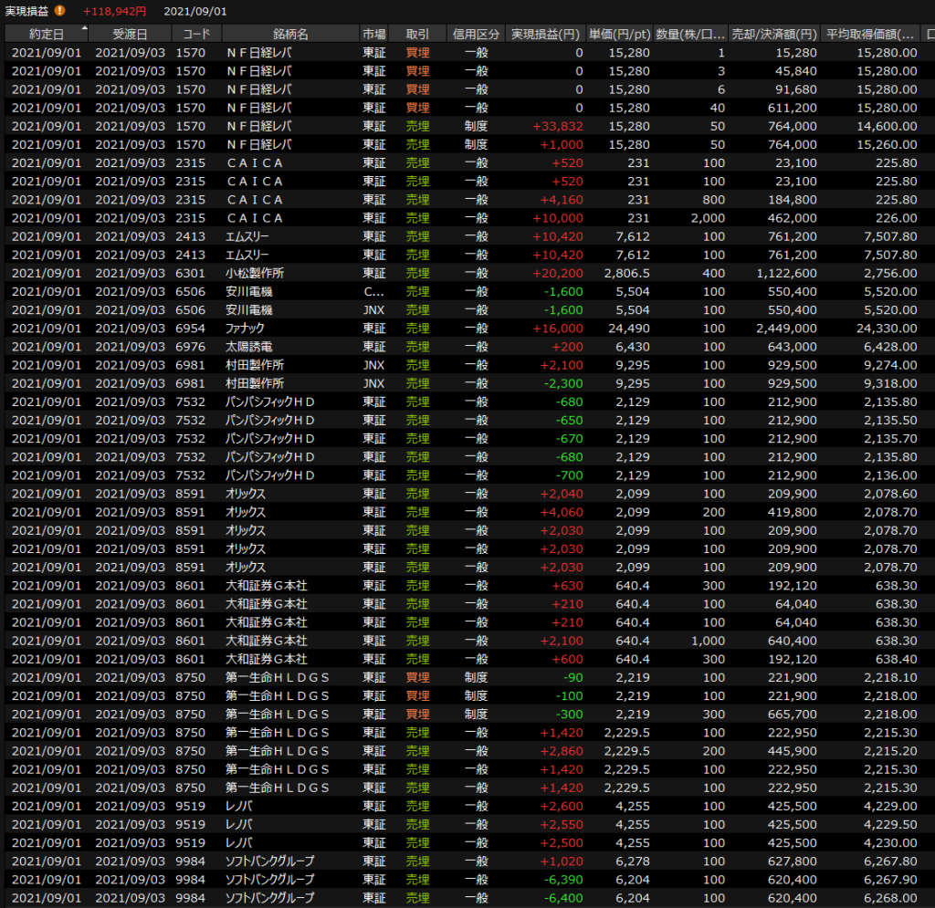Click the 取引 column header
This screenshot has width=935, height=908.
pos(417,34)
